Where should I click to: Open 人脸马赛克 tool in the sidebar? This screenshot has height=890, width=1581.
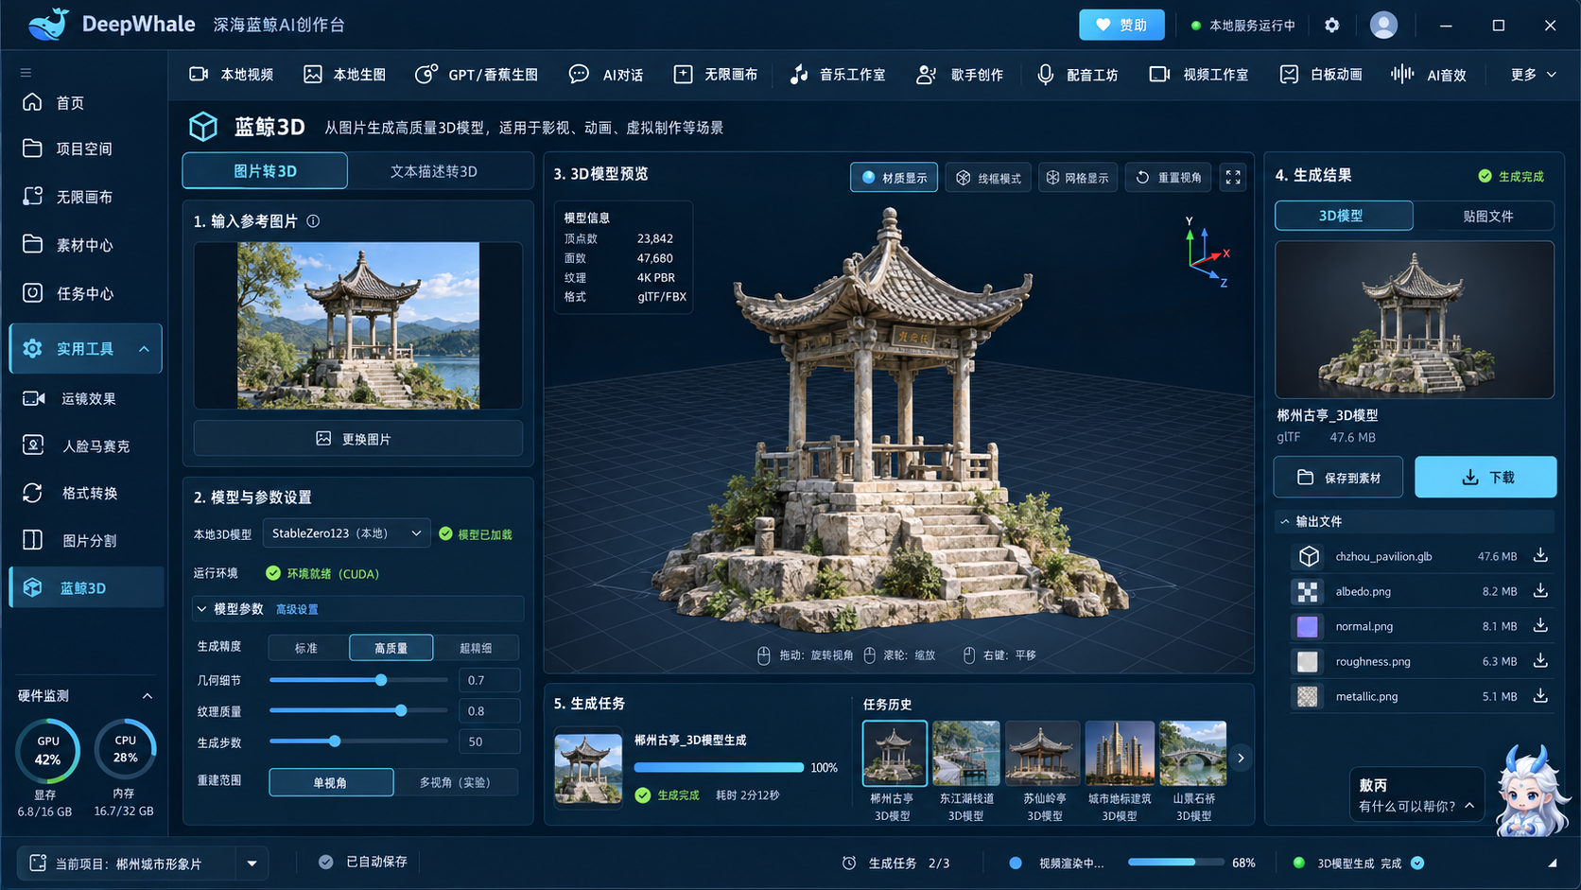click(85, 445)
